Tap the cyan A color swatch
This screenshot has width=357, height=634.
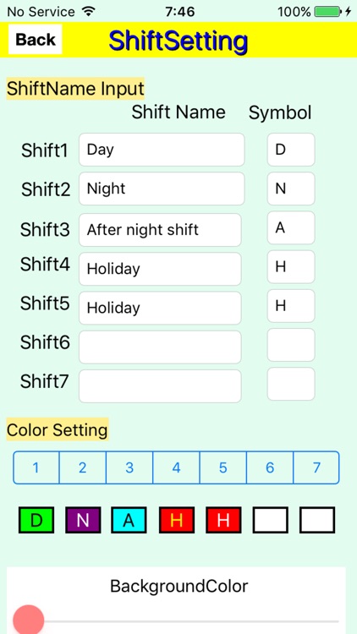coord(129,520)
